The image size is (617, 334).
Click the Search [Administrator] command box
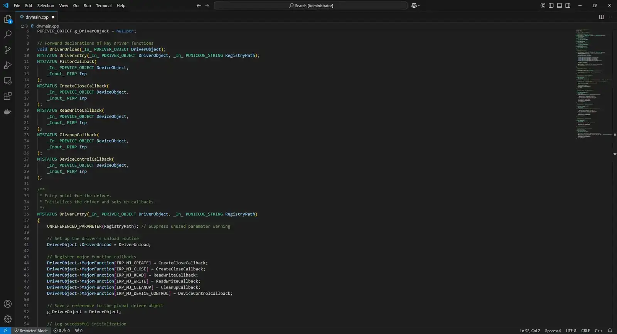pos(310,5)
